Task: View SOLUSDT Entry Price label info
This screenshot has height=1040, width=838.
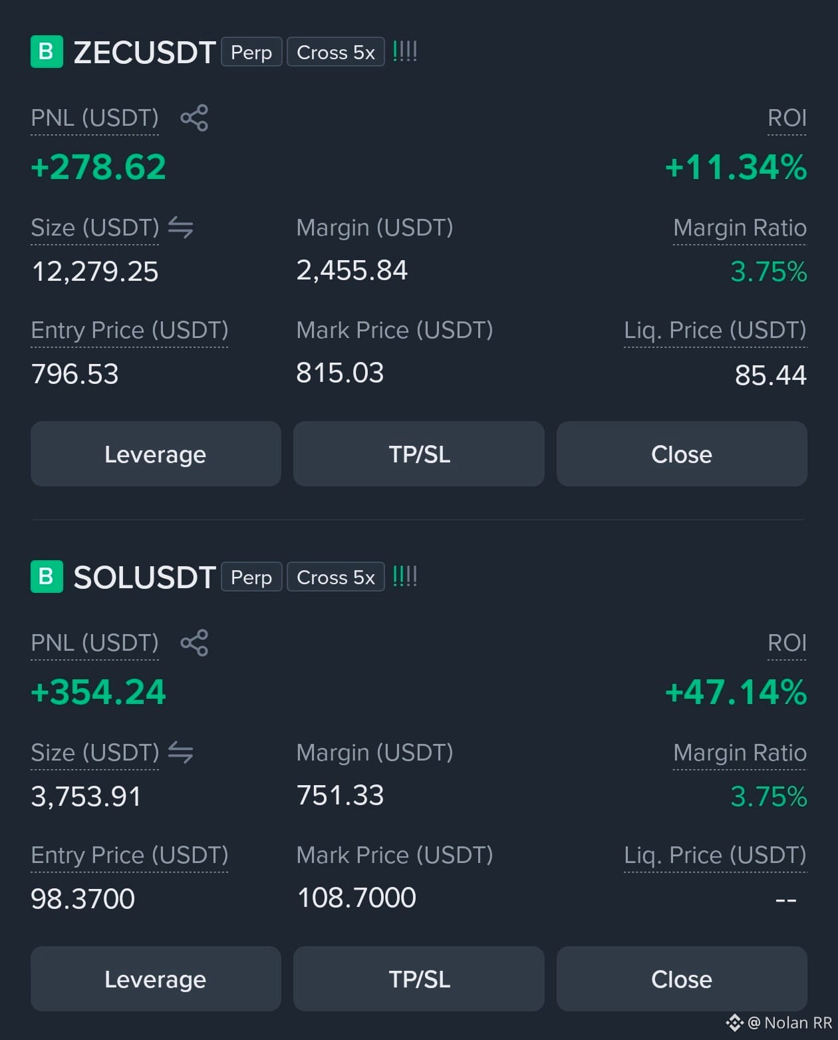Action: pyautogui.click(x=130, y=856)
